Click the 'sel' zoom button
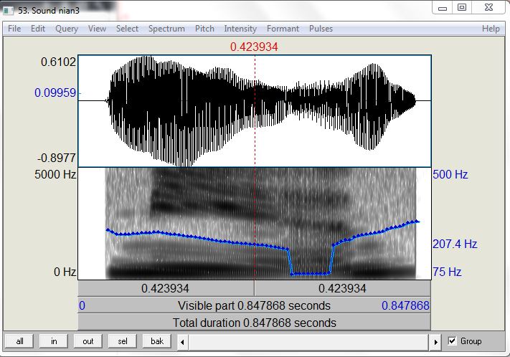This screenshot has height=357, width=510. tap(122, 341)
